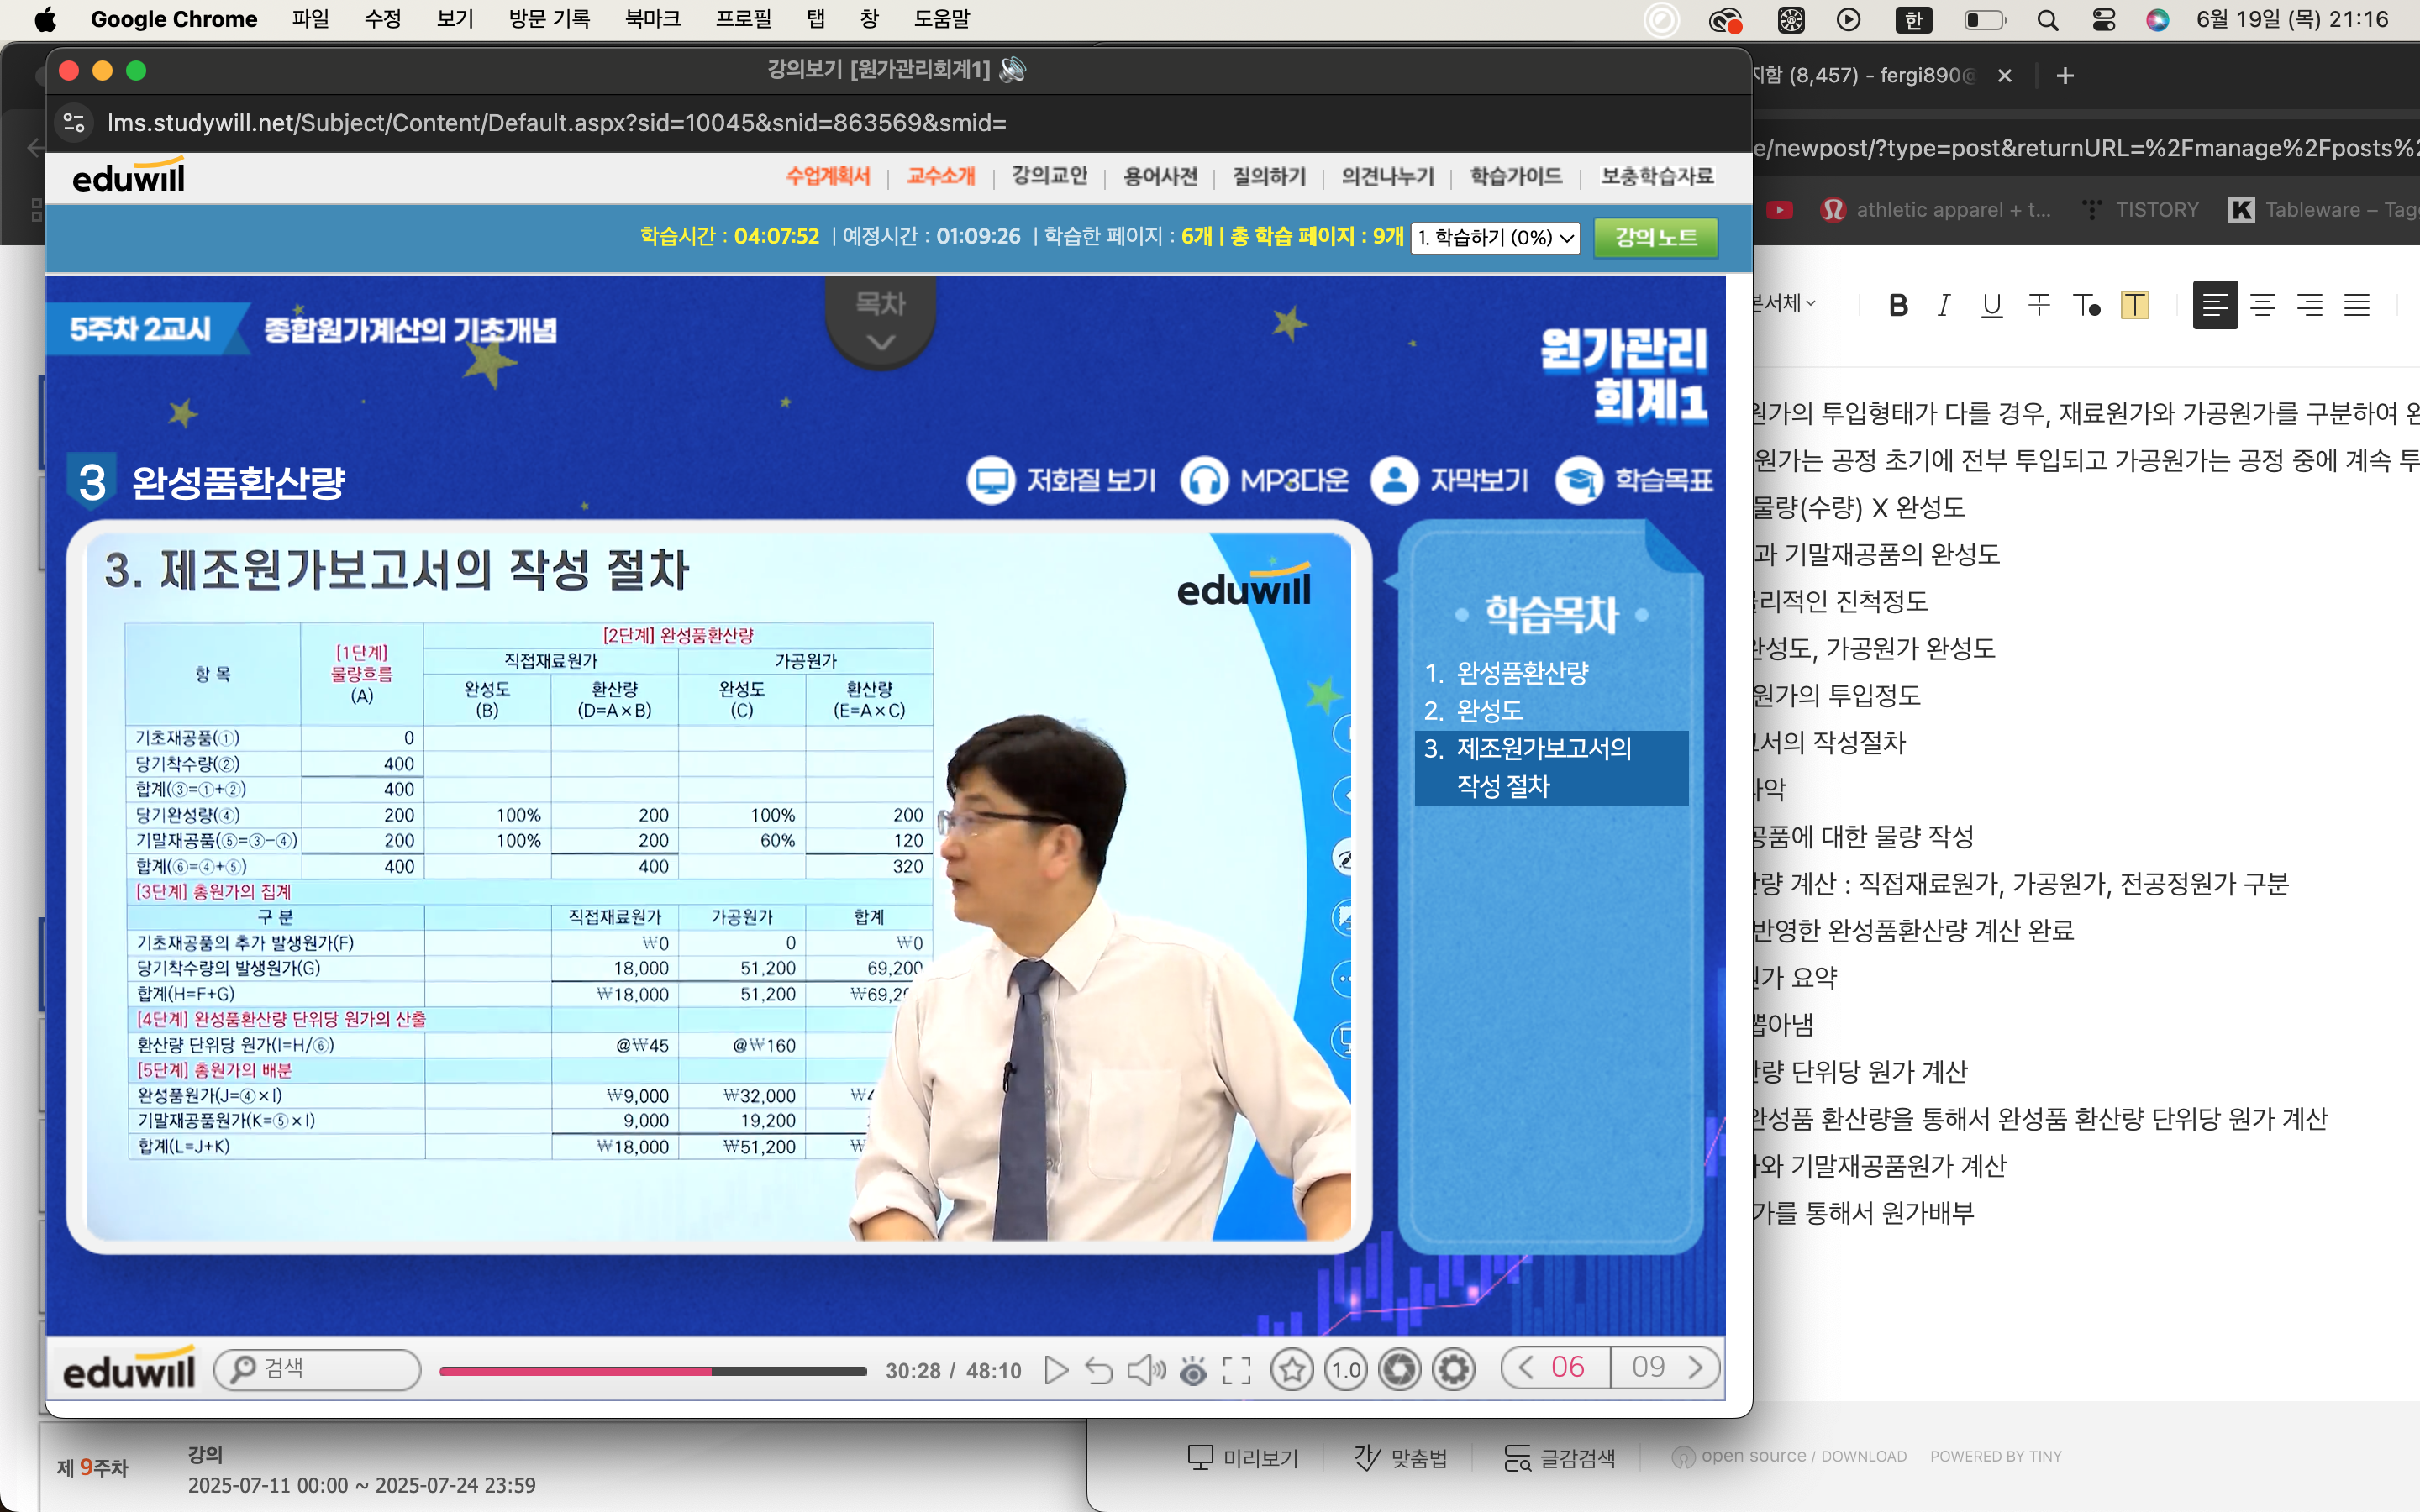This screenshot has width=2420, height=1512.
Task: Expand the 목차 pull-down tab
Action: tap(880, 322)
